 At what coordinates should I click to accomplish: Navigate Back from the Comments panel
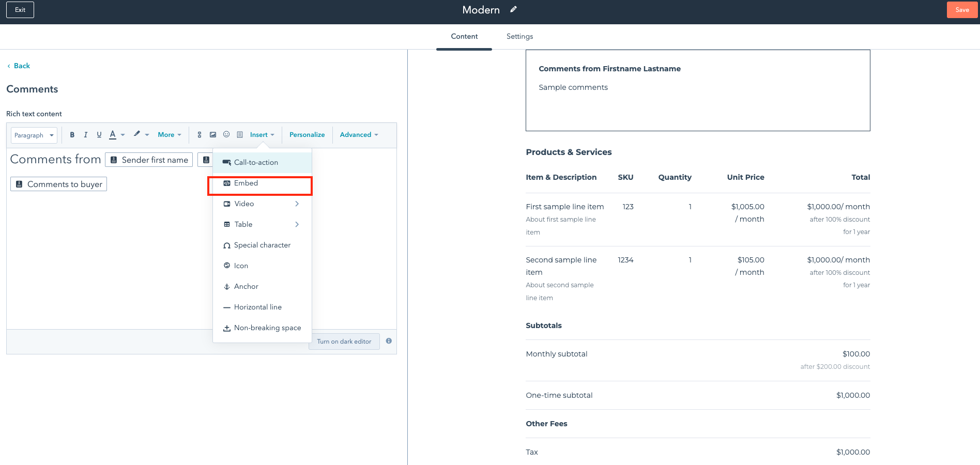click(x=19, y=66)
